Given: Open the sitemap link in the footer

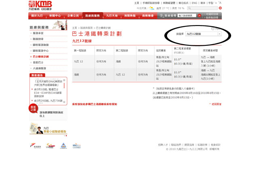Looking at the screenshot, I should pos(189,144).
